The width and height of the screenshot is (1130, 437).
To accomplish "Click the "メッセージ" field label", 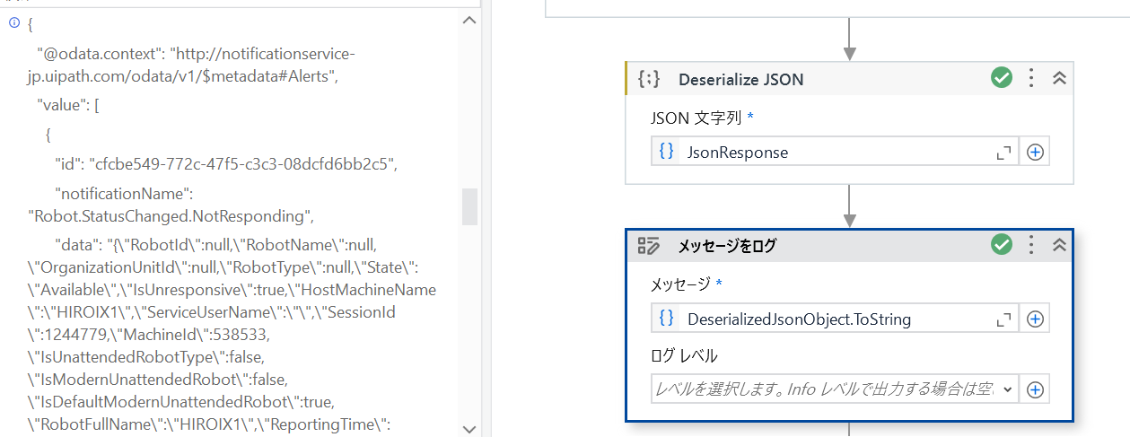I will click(680, 284).
